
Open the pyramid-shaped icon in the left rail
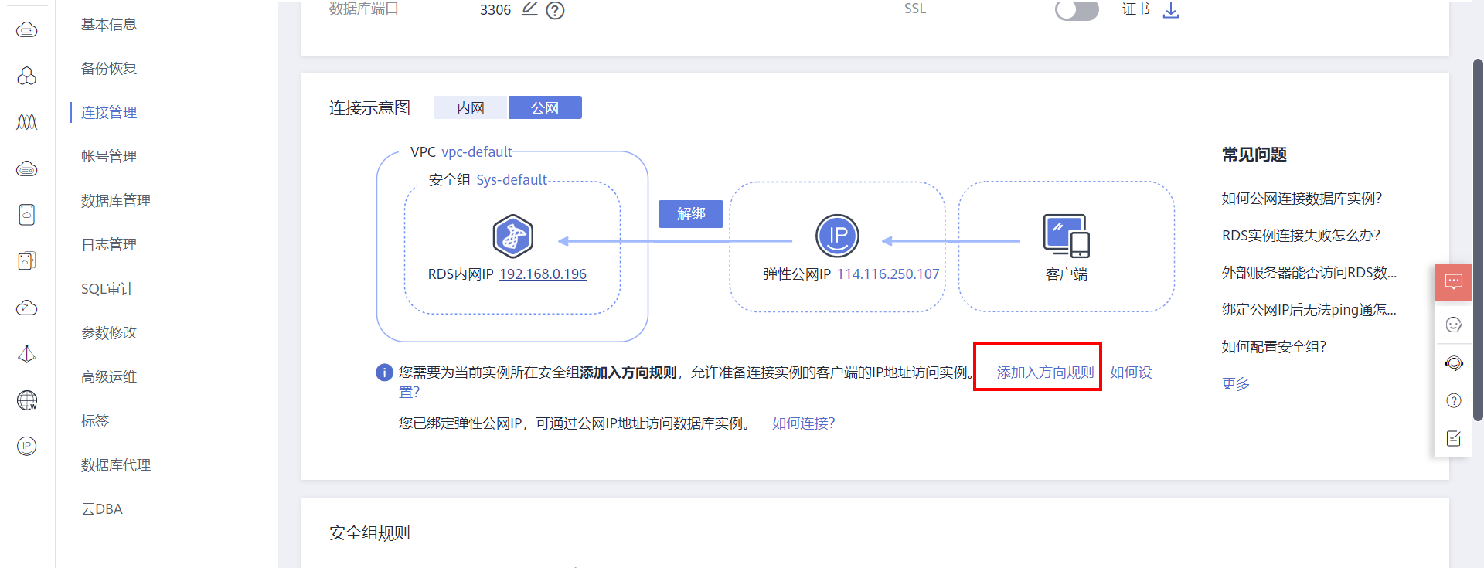(x=27, y=354)
